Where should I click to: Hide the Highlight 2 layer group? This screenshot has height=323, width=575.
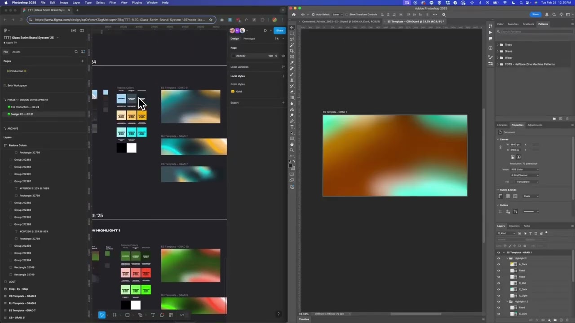499,258
